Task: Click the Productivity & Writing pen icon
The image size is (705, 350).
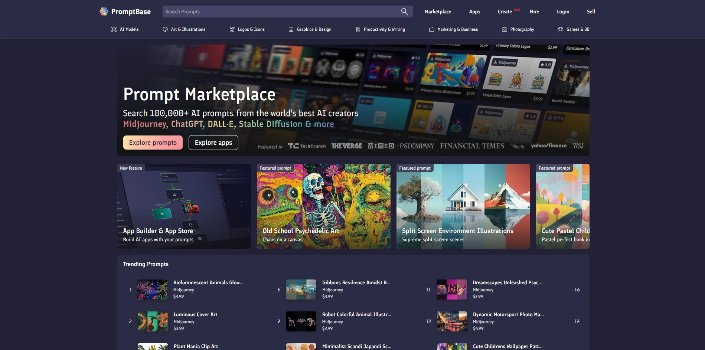Action: (358, 29)
